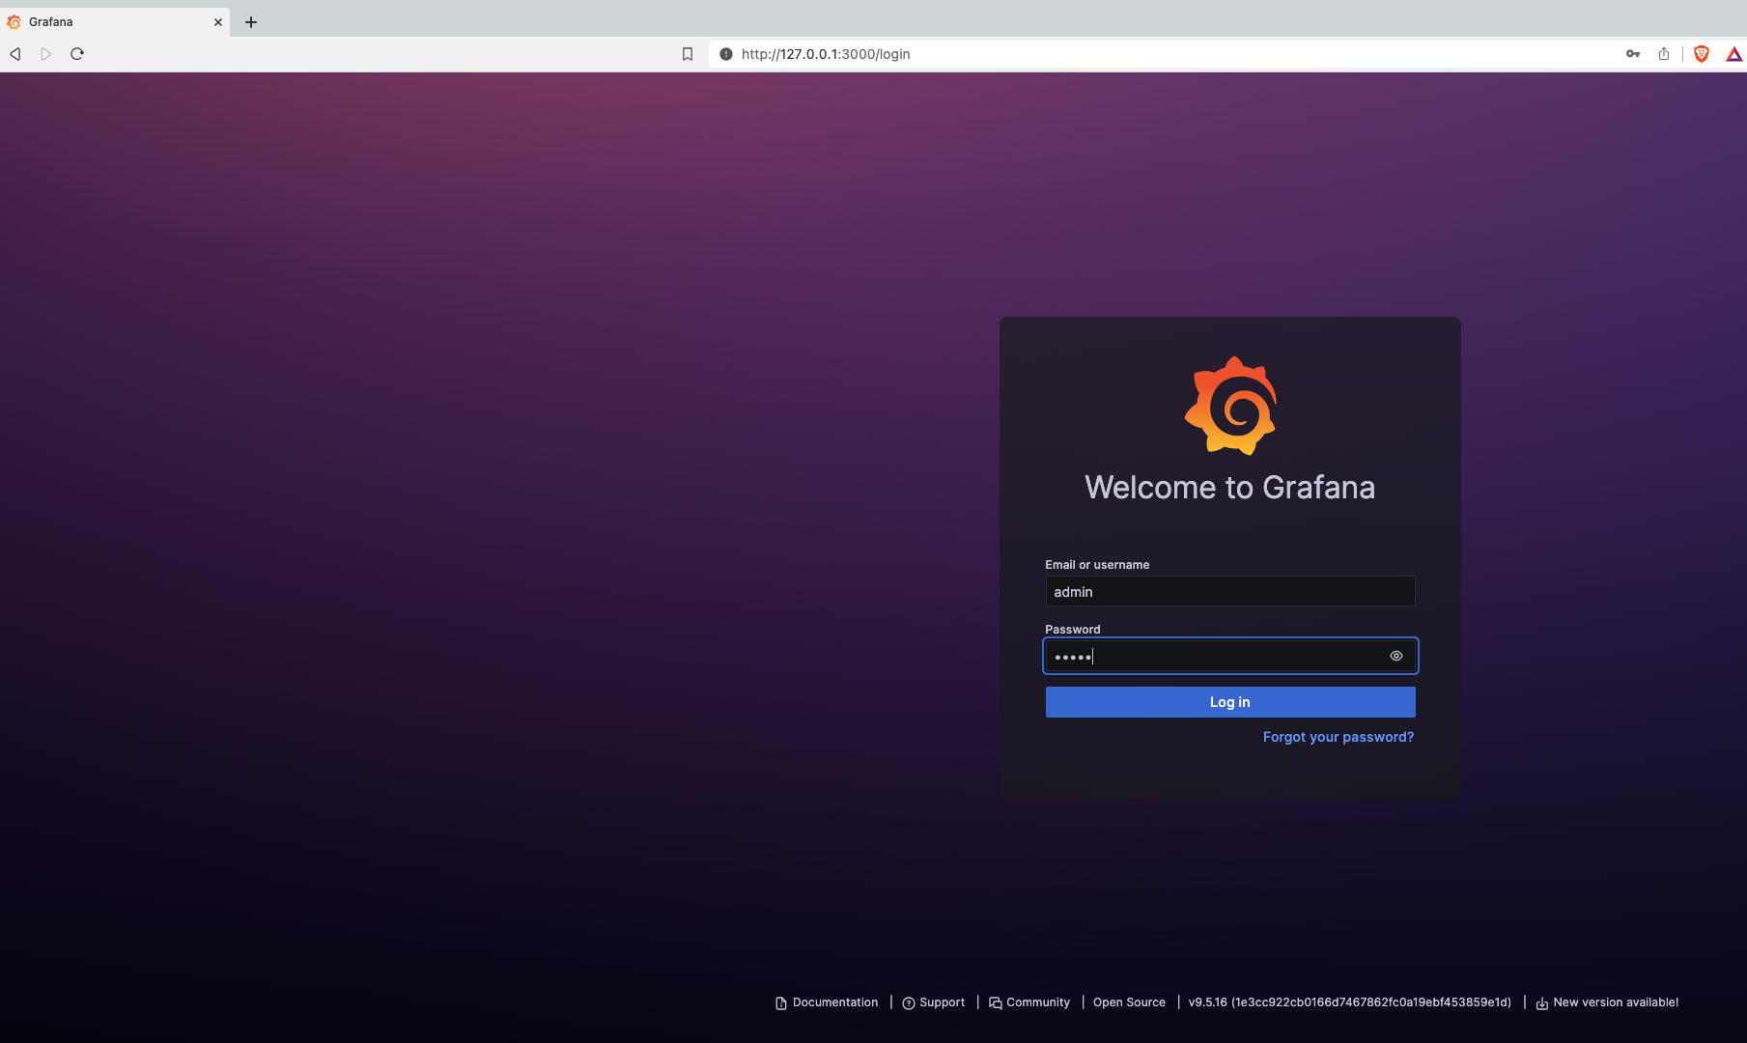Open a new browser tab

251,22
